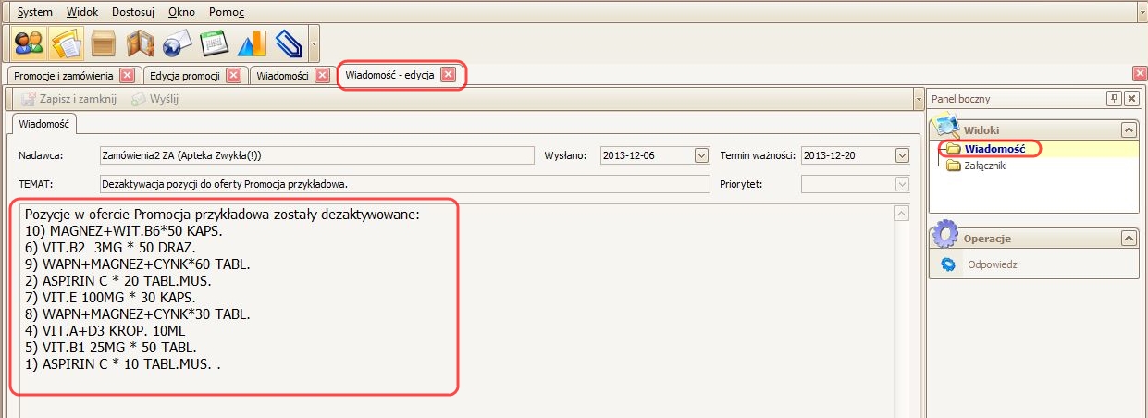Collapse the Operacje section
The height and width of the screenshot is (418, 1148).
(1128, 239)
